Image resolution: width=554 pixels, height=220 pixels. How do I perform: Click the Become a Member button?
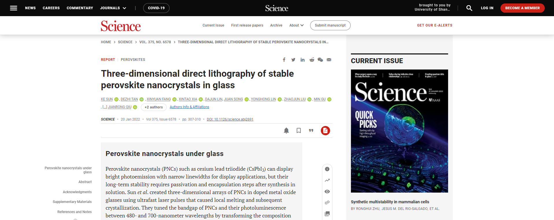coord(522,8)
